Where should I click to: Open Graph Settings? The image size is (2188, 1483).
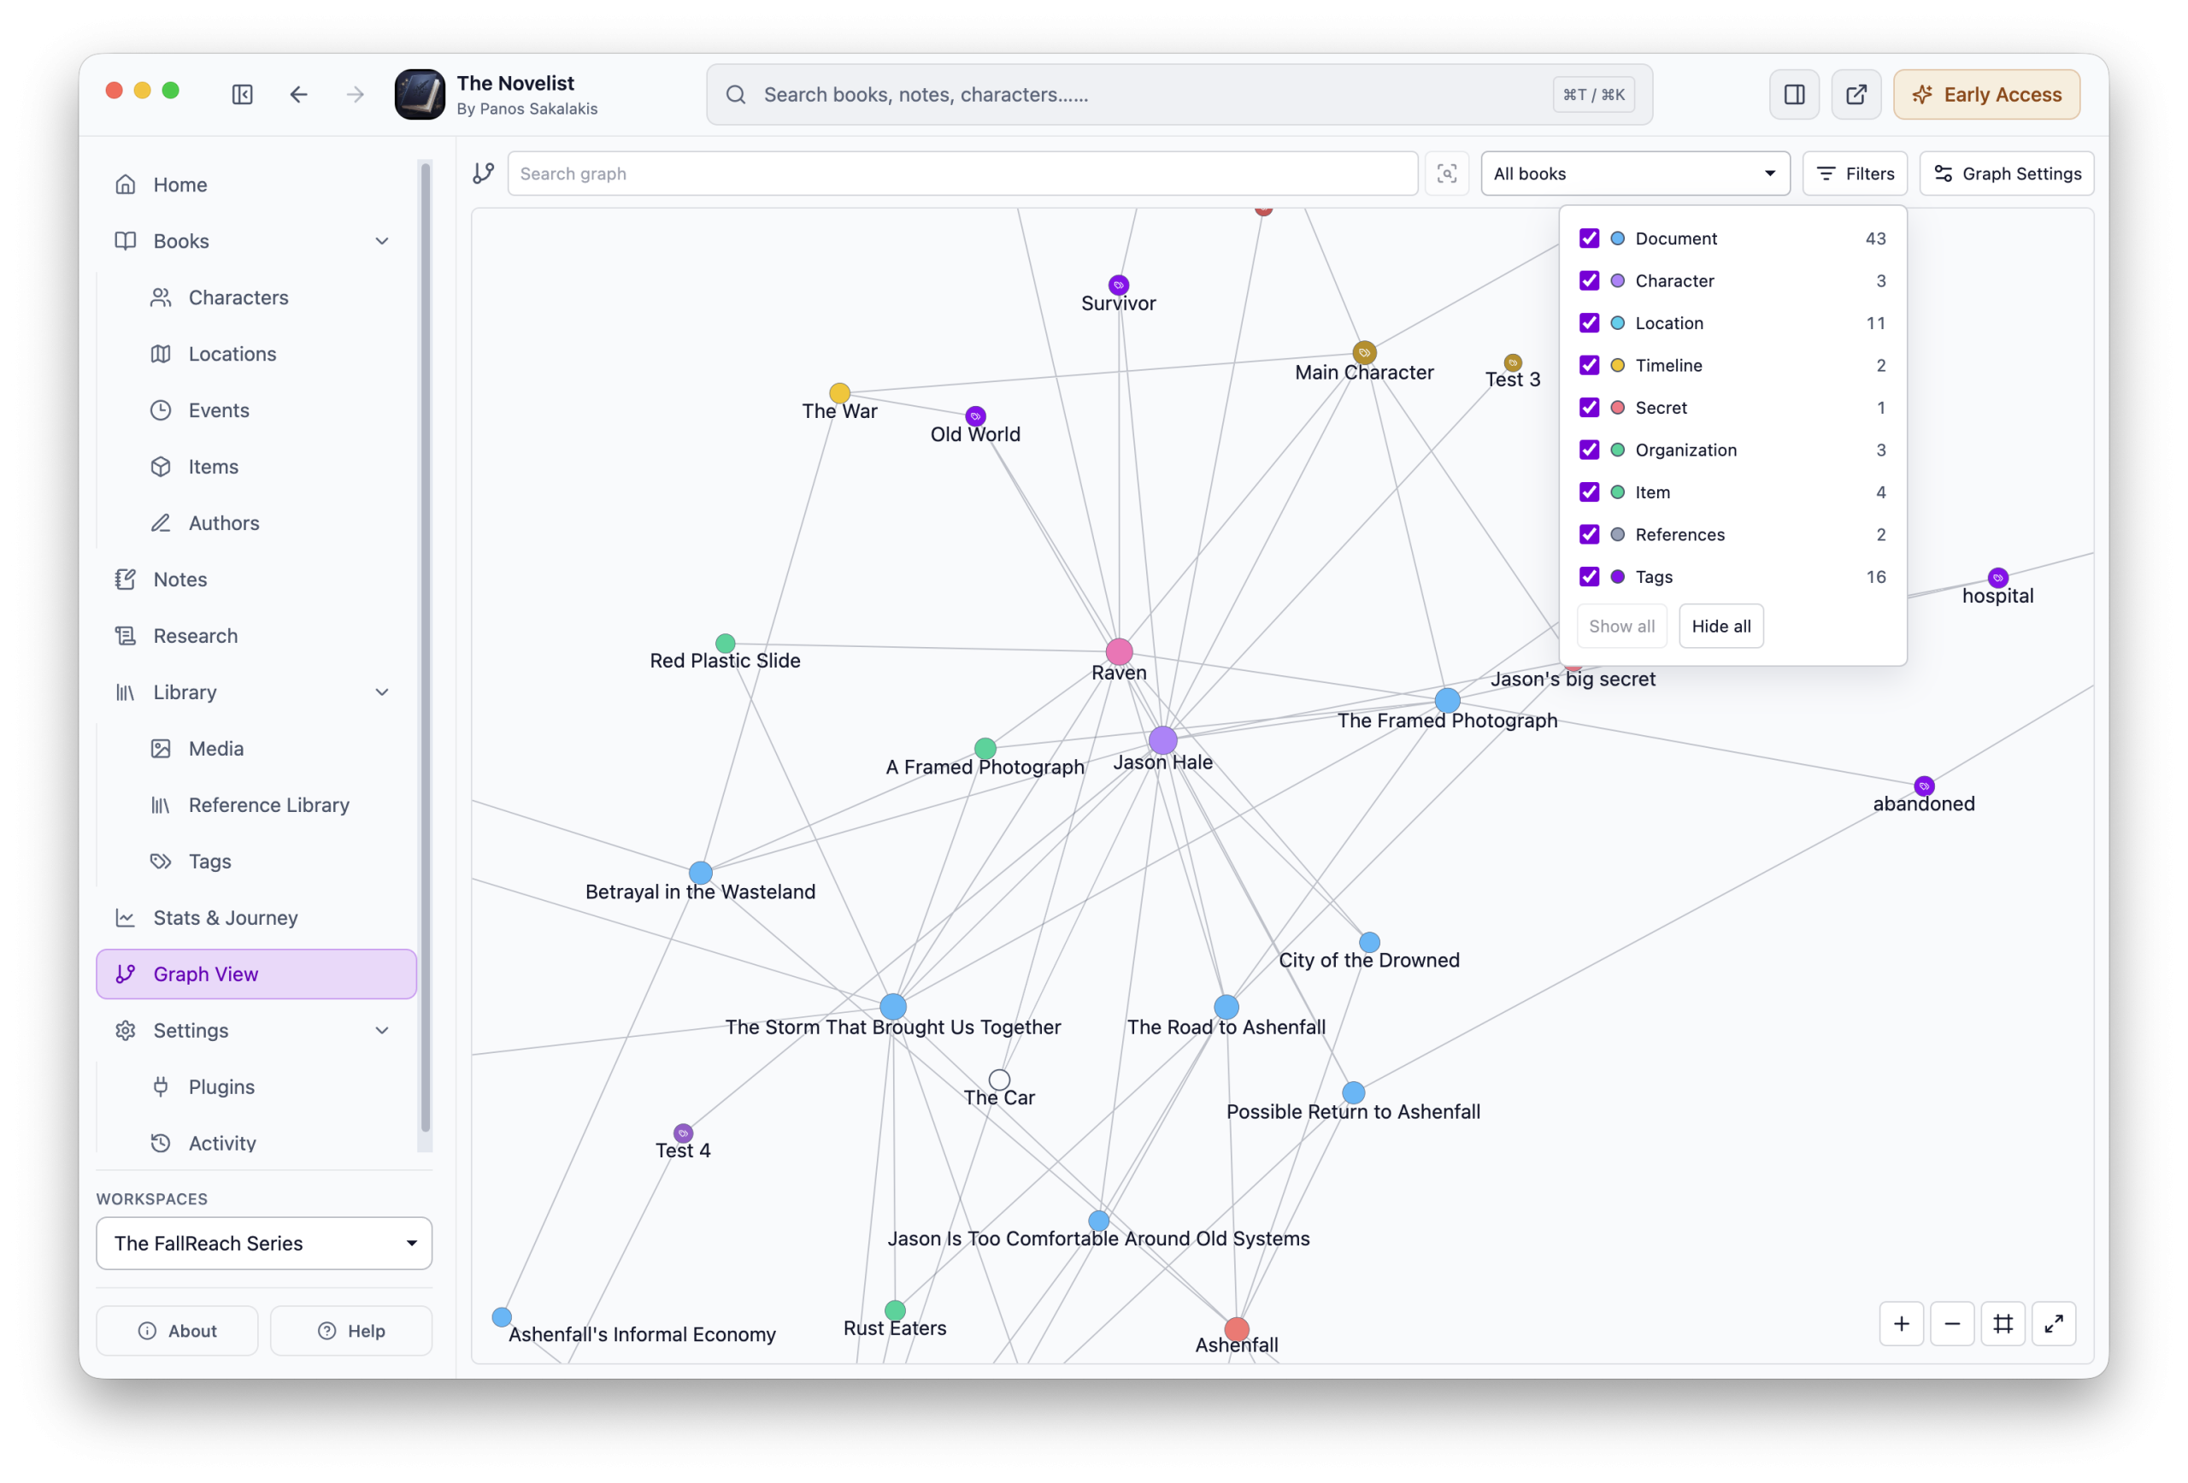2006,174
